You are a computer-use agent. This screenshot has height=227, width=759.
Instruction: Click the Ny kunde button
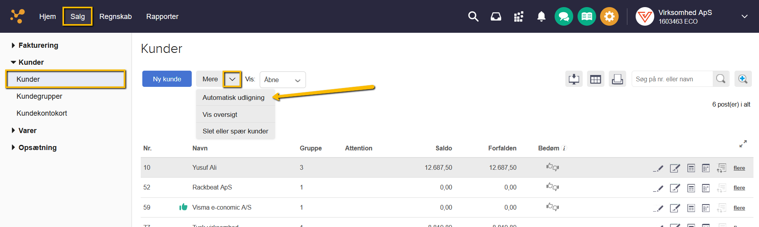pyautogui.click(x=167, y=79)
